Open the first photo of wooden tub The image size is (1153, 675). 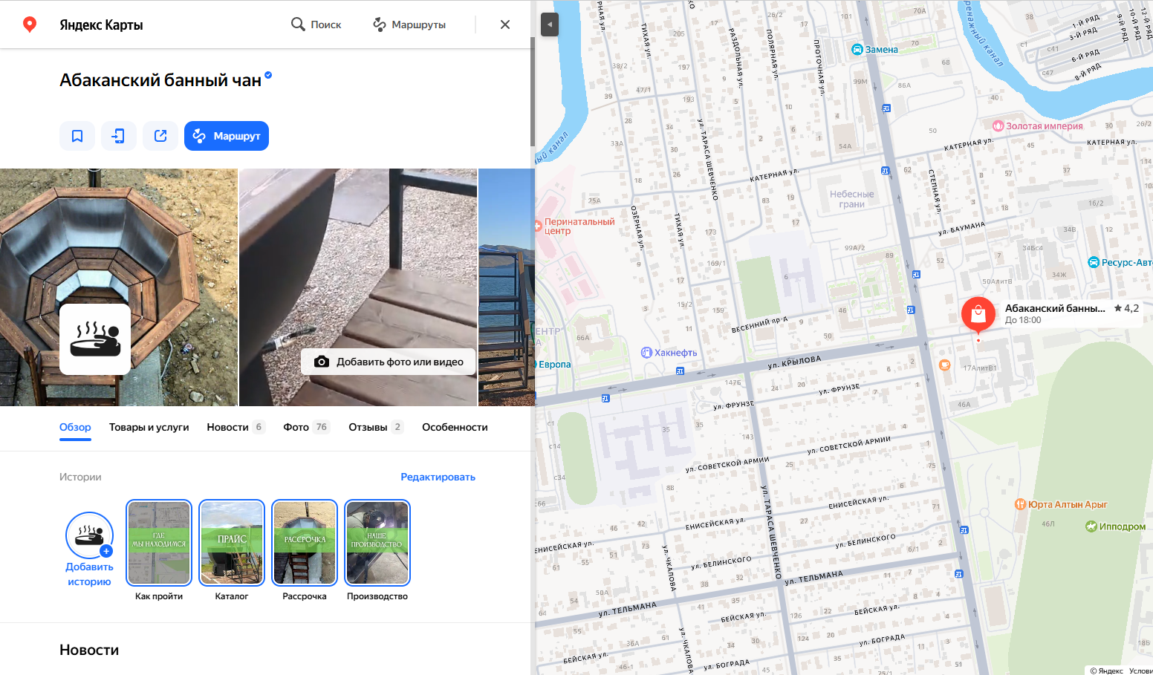click(x=119, y=287)
